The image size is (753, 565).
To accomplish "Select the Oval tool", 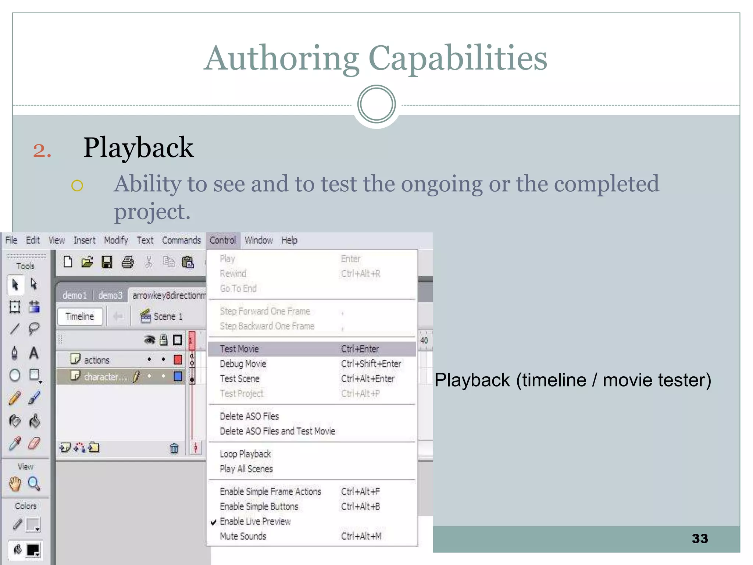I will tap(15, 375).
